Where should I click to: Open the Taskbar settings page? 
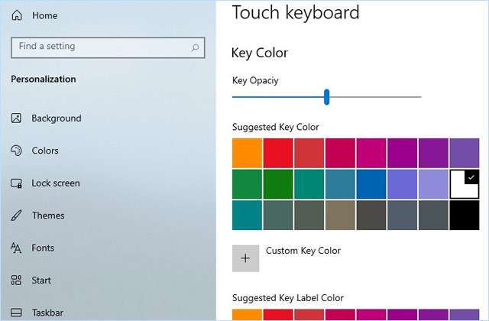pyautogui.click(x=47, y=313)
